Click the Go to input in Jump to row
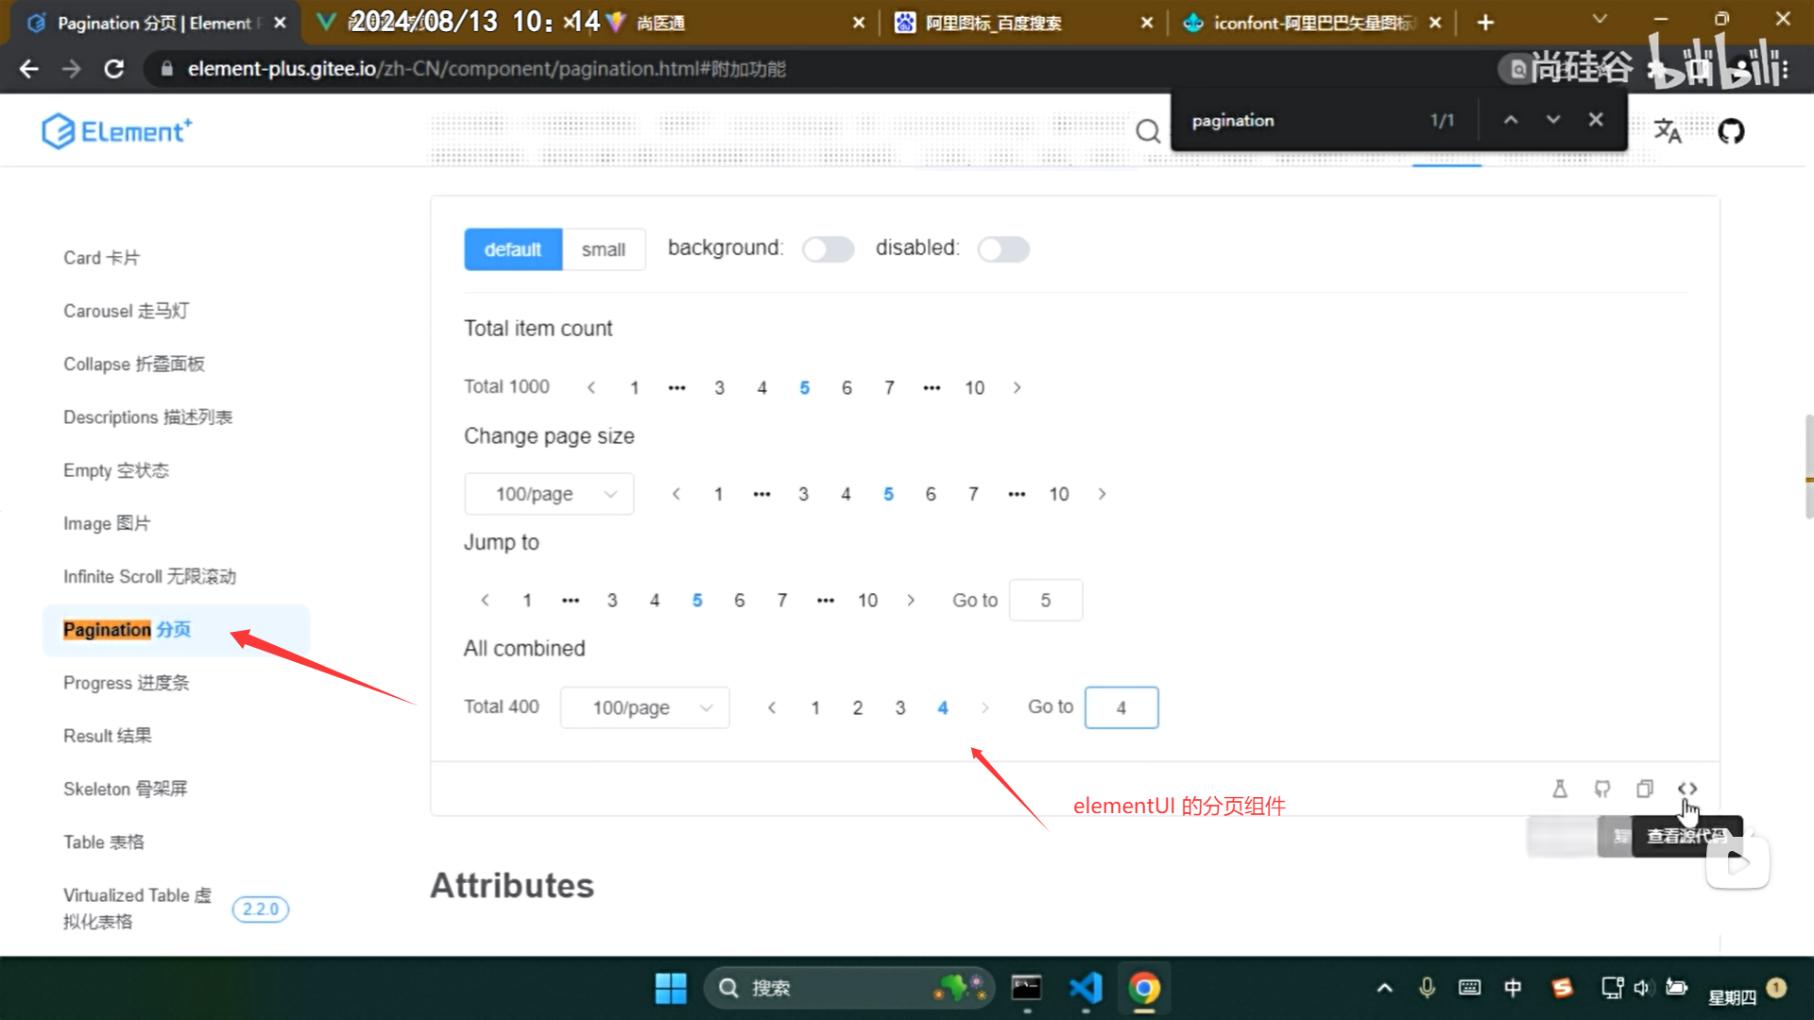This screenshot has width=1814, height=1020. 1045,601
